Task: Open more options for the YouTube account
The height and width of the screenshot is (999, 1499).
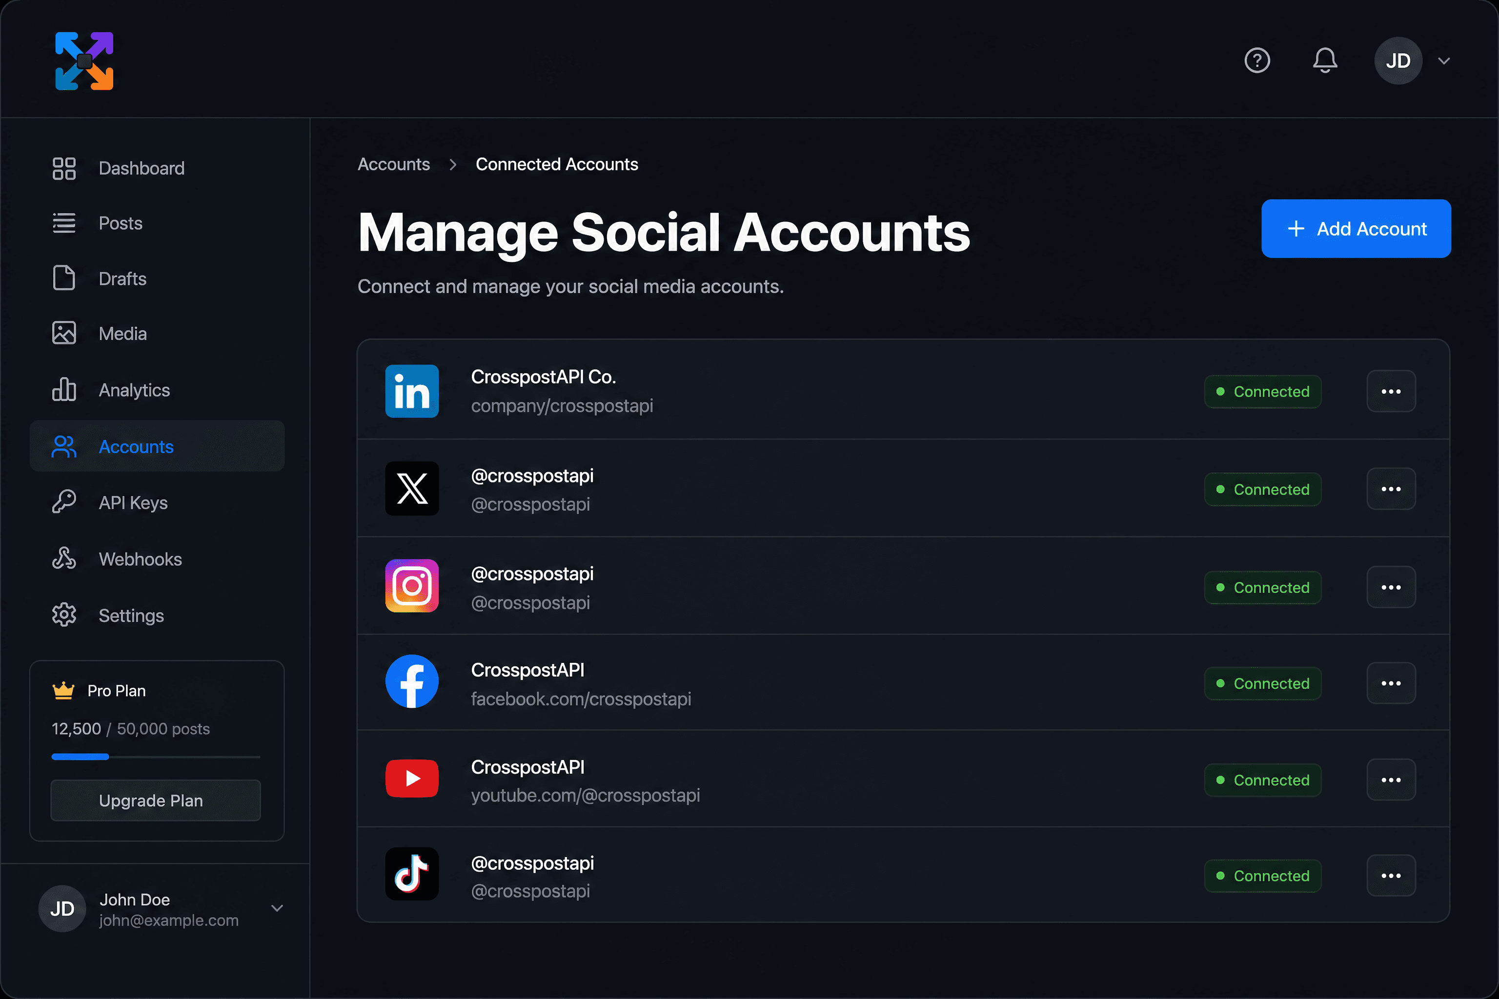Action: [x=1391, y=780]
